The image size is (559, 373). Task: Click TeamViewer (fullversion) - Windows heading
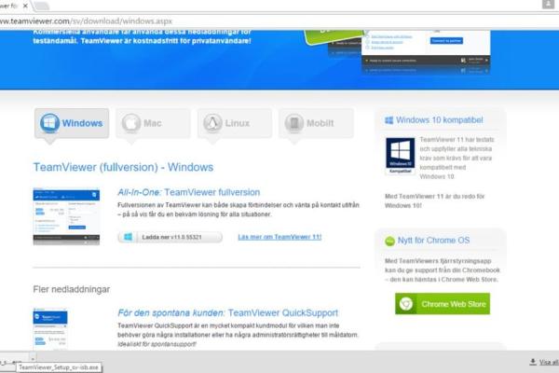coord(123,167)
